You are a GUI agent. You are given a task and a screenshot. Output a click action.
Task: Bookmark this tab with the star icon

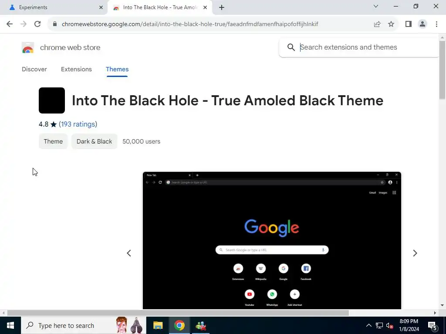click(391, 24)
